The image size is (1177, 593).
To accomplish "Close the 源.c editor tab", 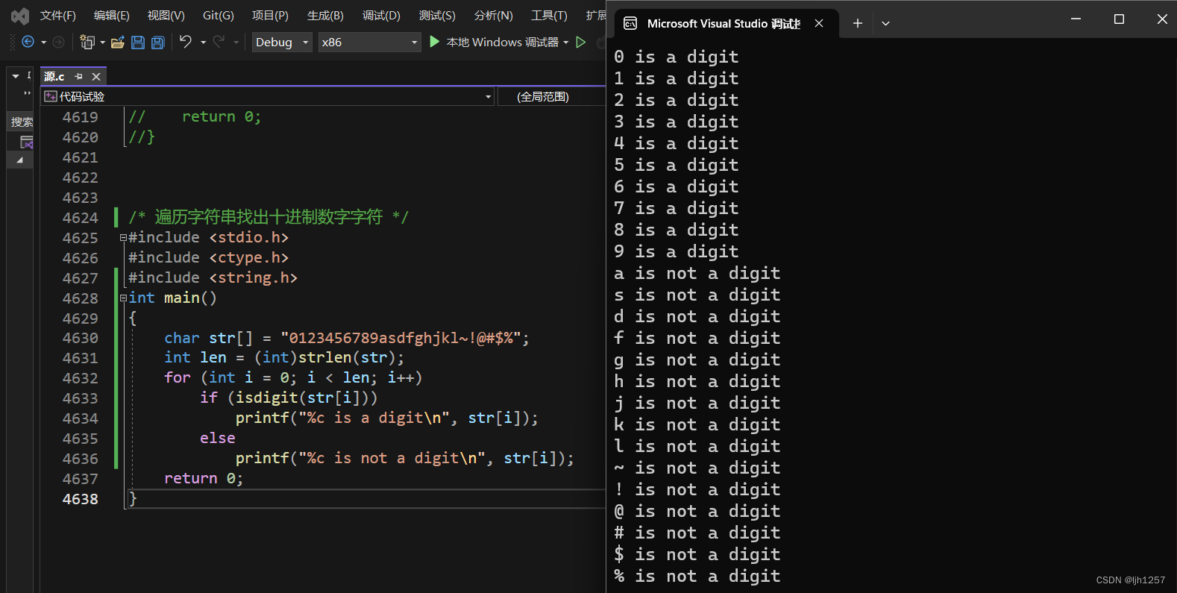I will click(x=96, y=77).
